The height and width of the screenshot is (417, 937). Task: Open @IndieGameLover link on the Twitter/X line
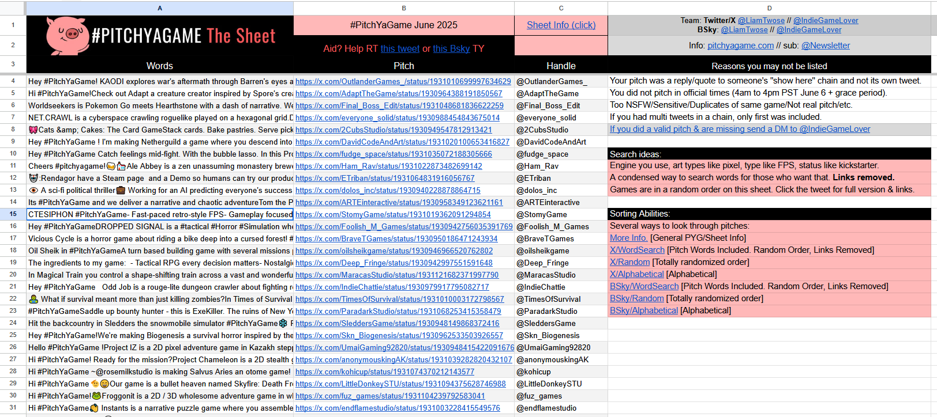pos(826,20)
